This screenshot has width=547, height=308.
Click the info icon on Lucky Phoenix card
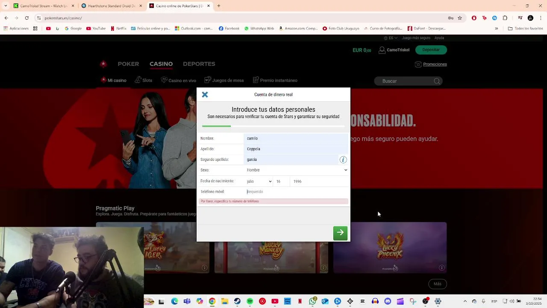(442, 268)
